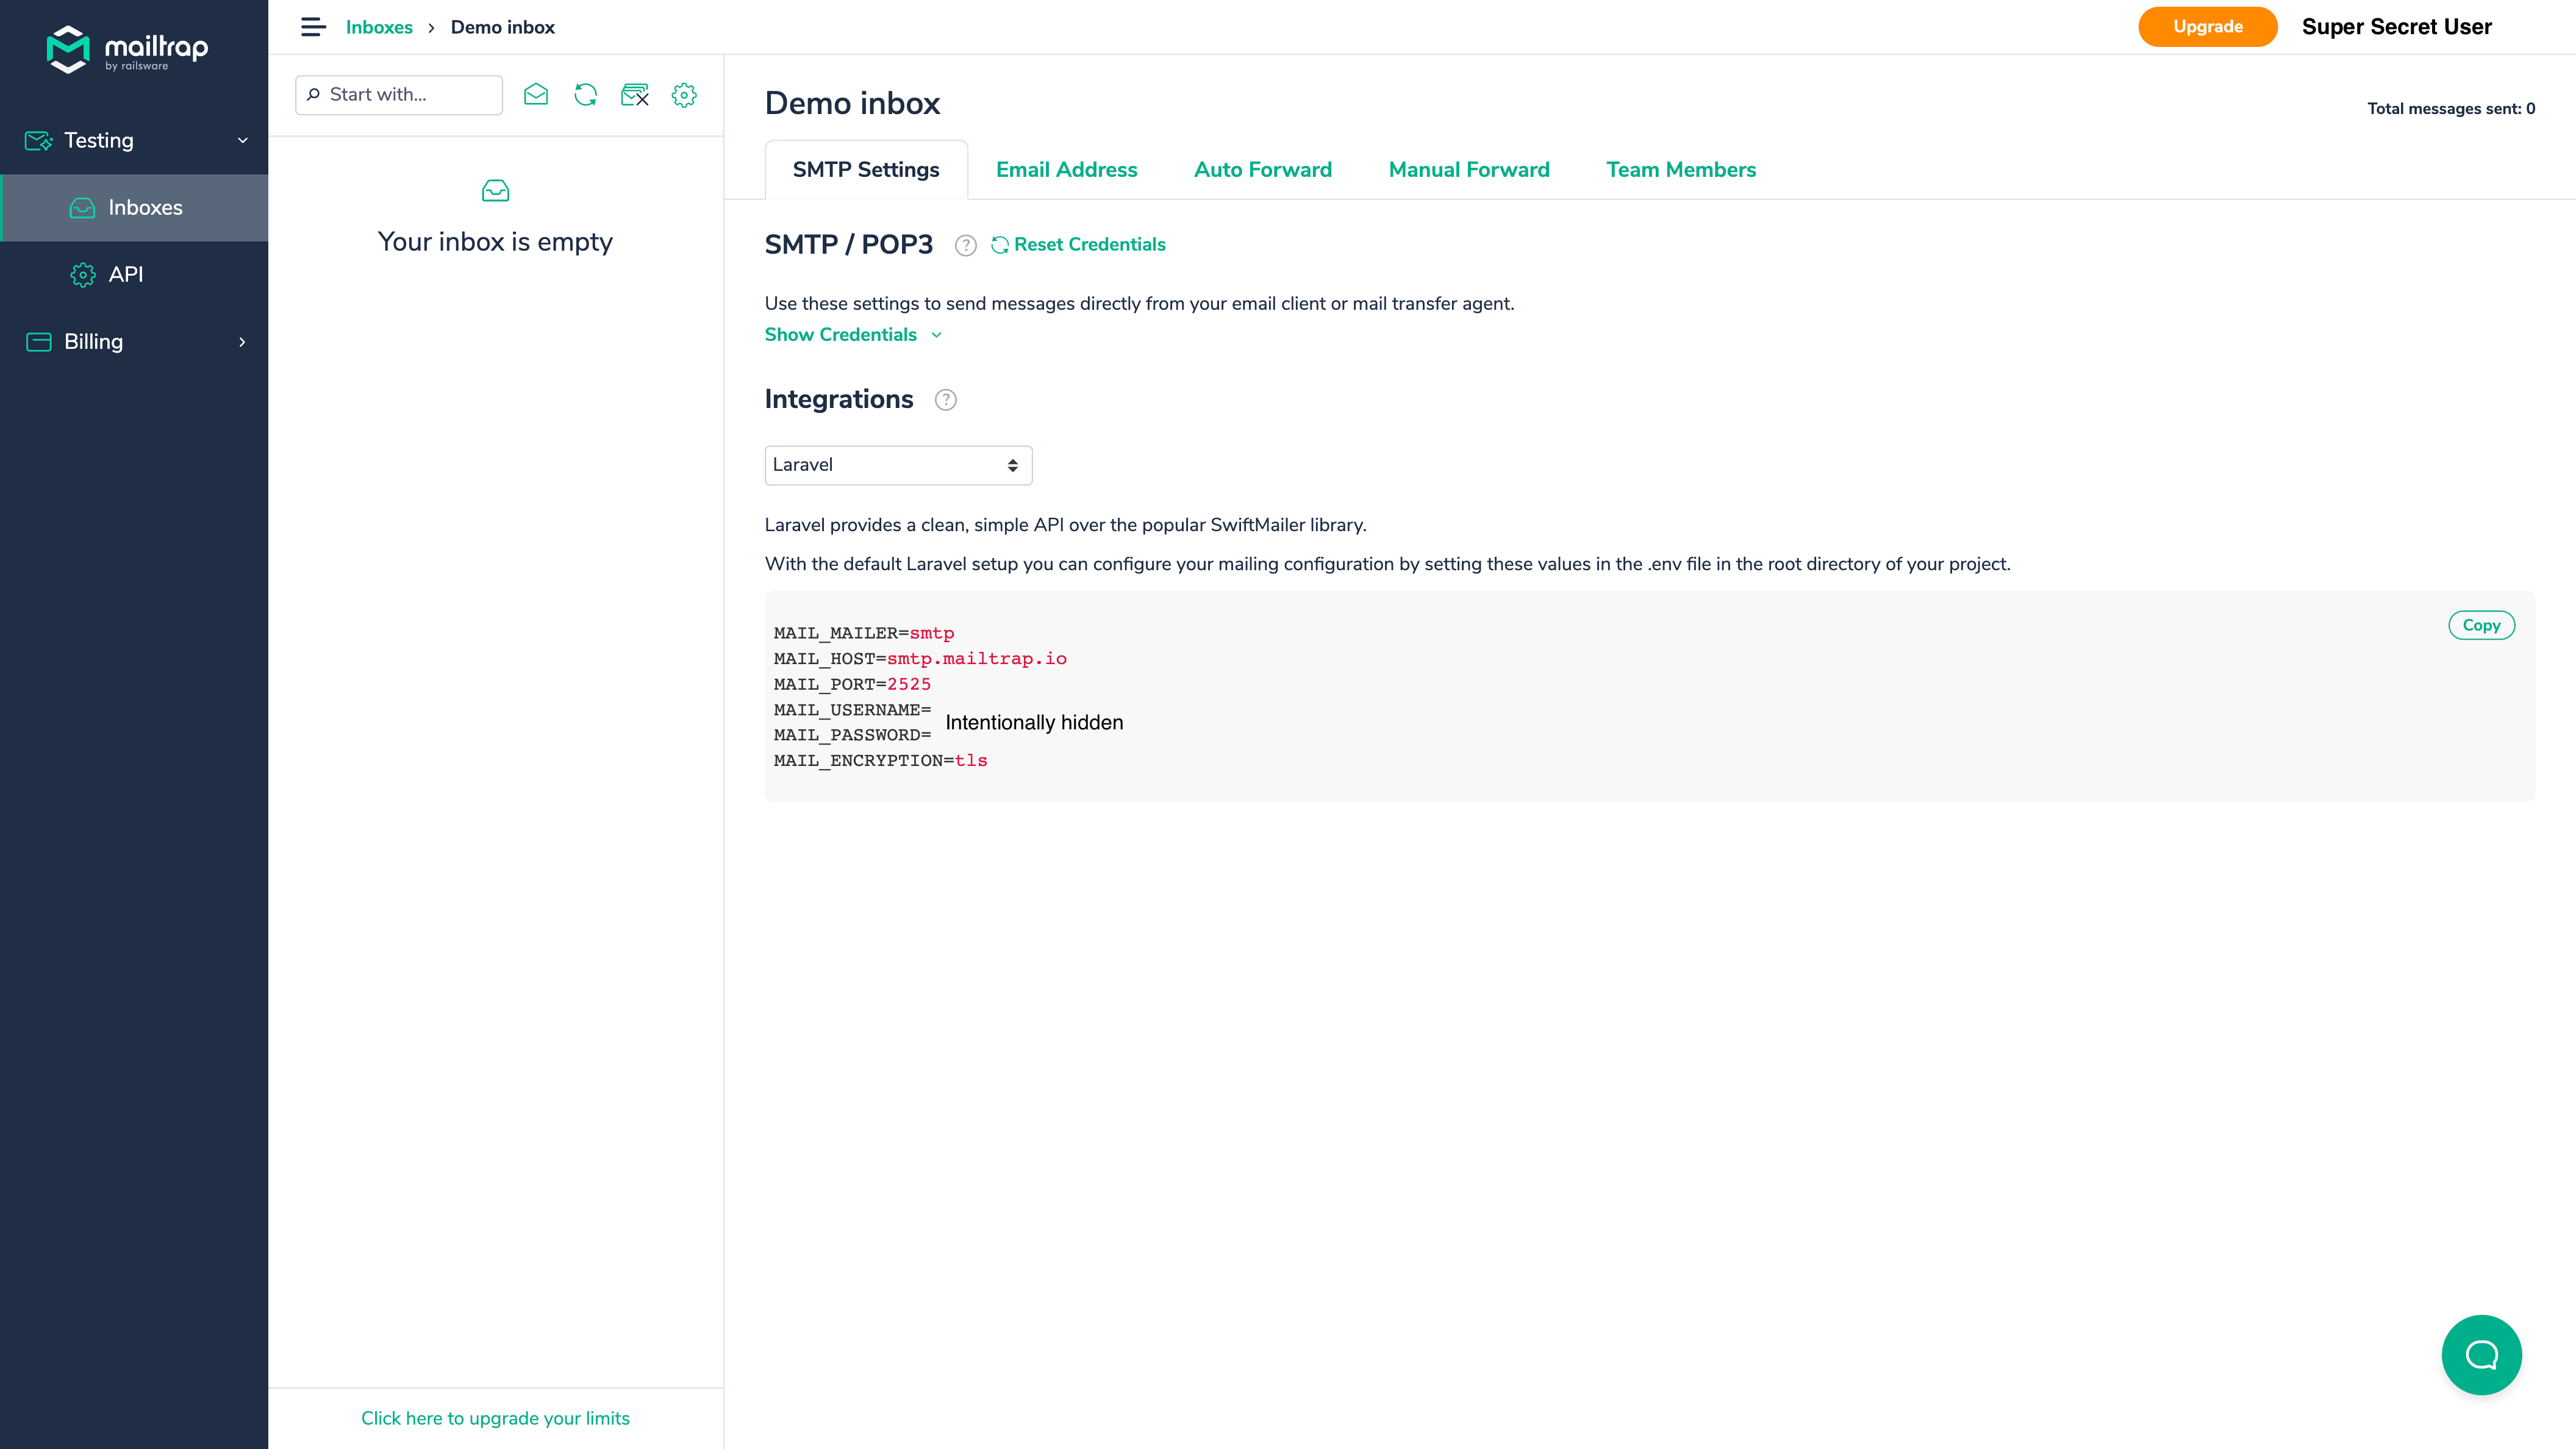Open inbox settings gear icon

(x=684, y=95)
